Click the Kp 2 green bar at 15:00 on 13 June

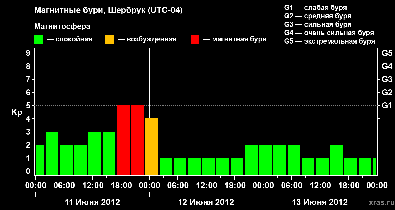tap(337, 160)
